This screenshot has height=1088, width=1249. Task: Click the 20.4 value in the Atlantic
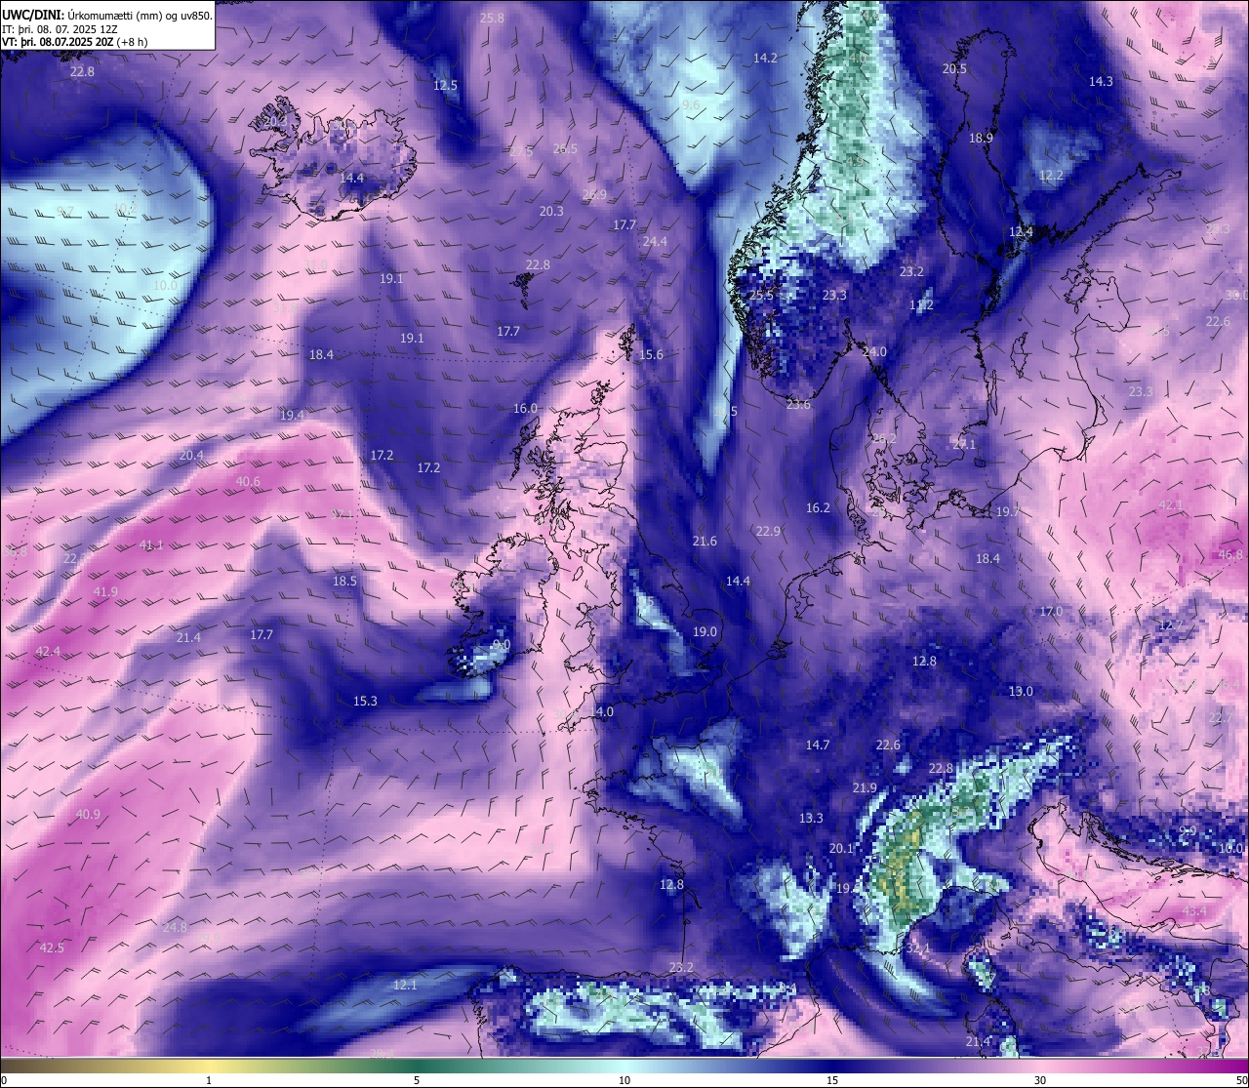tap(191, 455)
